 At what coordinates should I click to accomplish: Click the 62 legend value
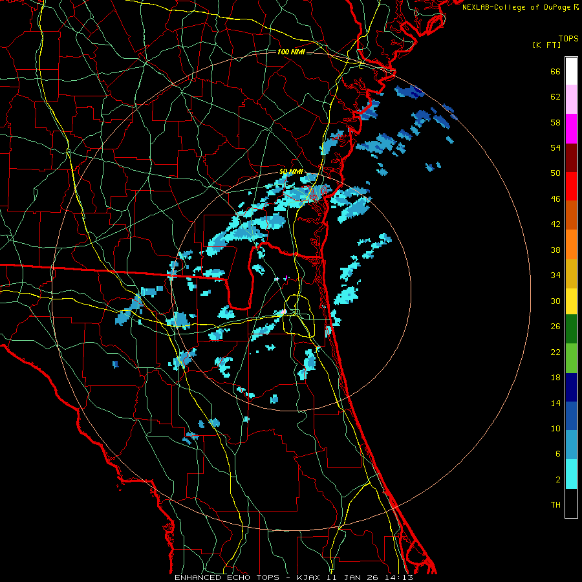(555, 97)
